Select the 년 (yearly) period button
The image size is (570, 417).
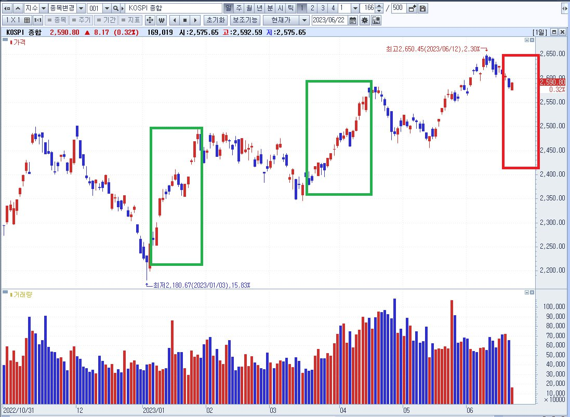pyautogui.click(x=260, y=8)
